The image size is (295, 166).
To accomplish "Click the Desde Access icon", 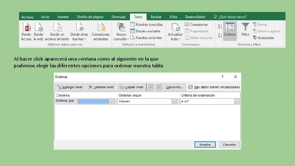I will (26, 31).
